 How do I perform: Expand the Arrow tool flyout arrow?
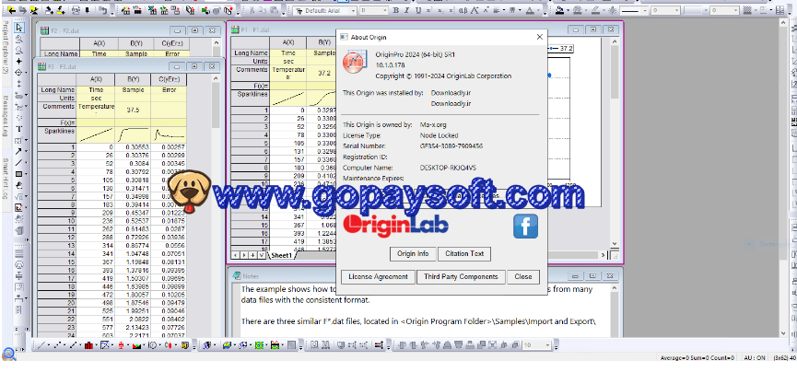tap(26, 151)
